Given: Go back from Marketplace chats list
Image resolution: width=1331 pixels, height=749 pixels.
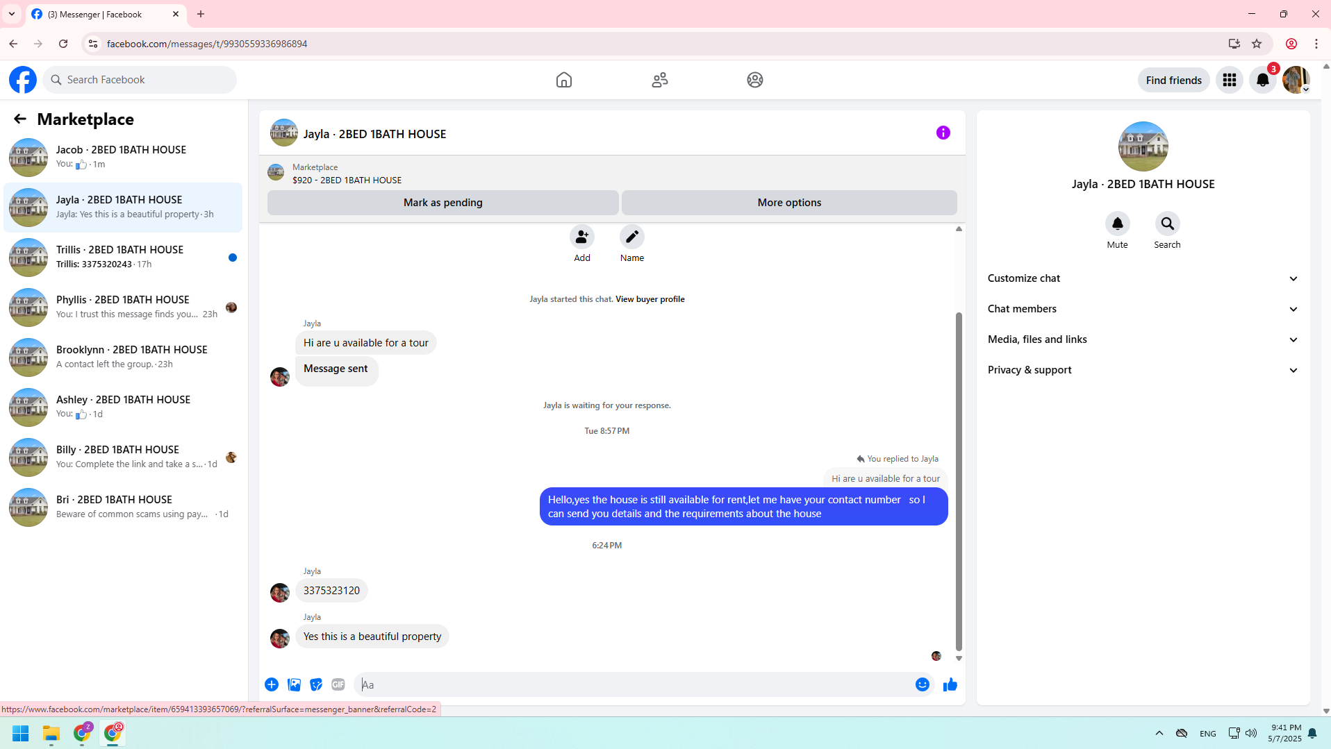Looking at the screenshot, I should coord(20,119).
